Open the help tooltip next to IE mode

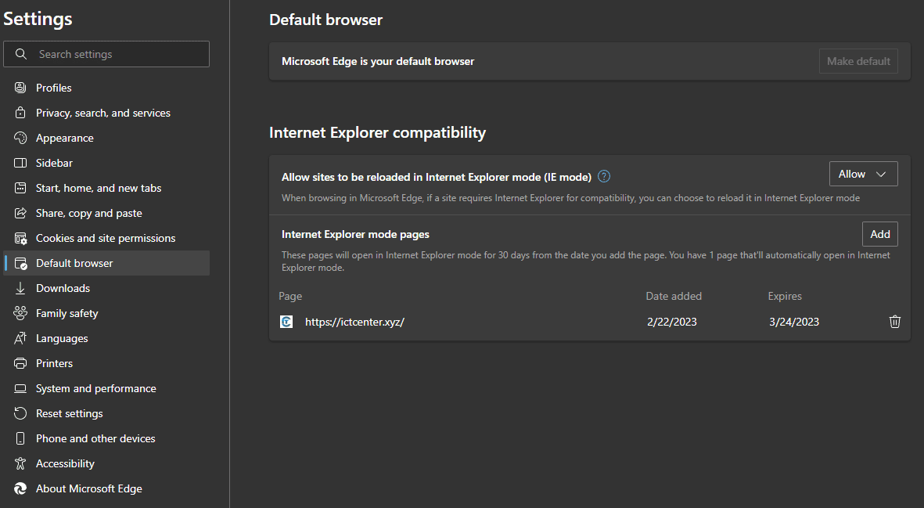click(x=603, y=176)
